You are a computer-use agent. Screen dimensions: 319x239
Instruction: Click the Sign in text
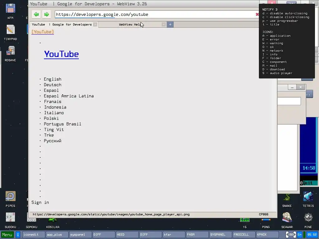40,202
